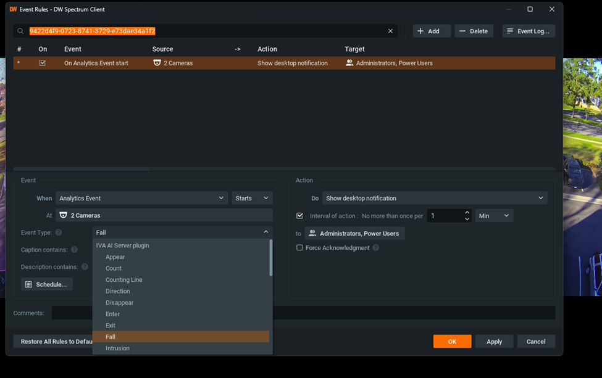Viewport: 602px width, 378px height.
Task: Click the Event Log list icon
Action: coord(511,30)
